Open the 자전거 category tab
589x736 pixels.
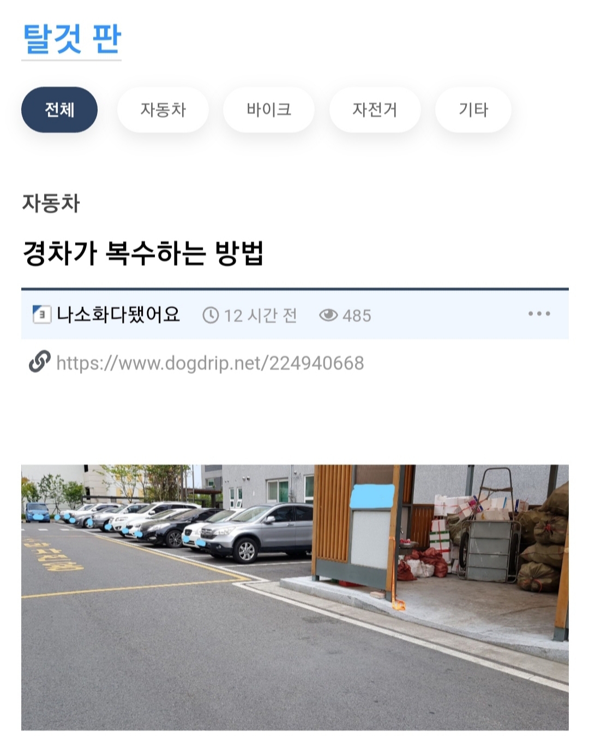(x=375, y=110)
